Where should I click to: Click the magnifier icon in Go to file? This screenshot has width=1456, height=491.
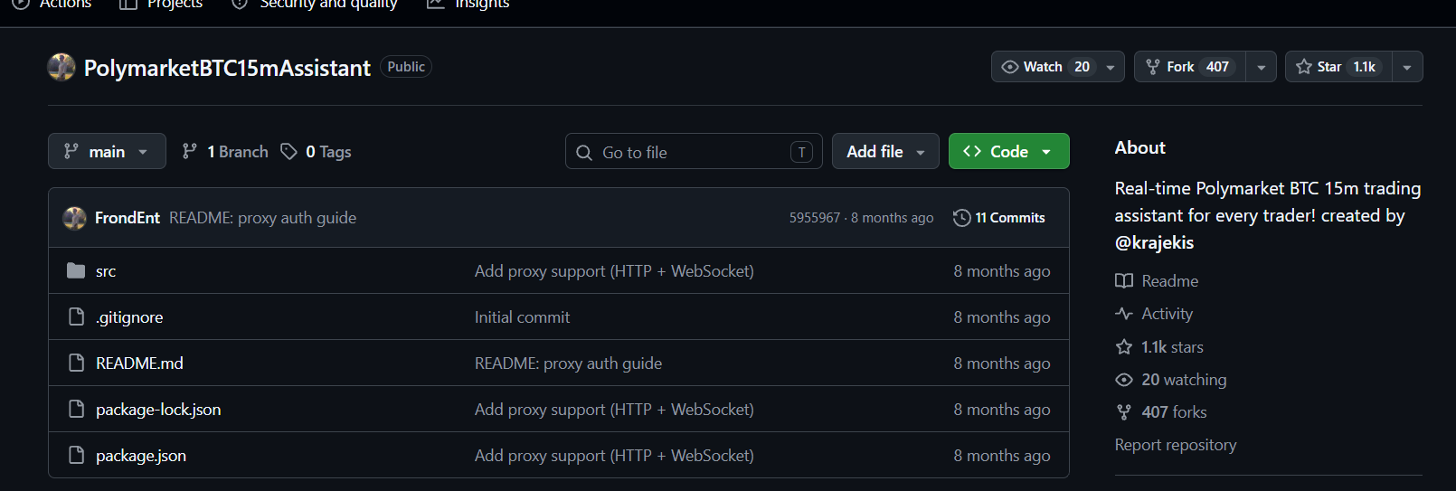584,153
